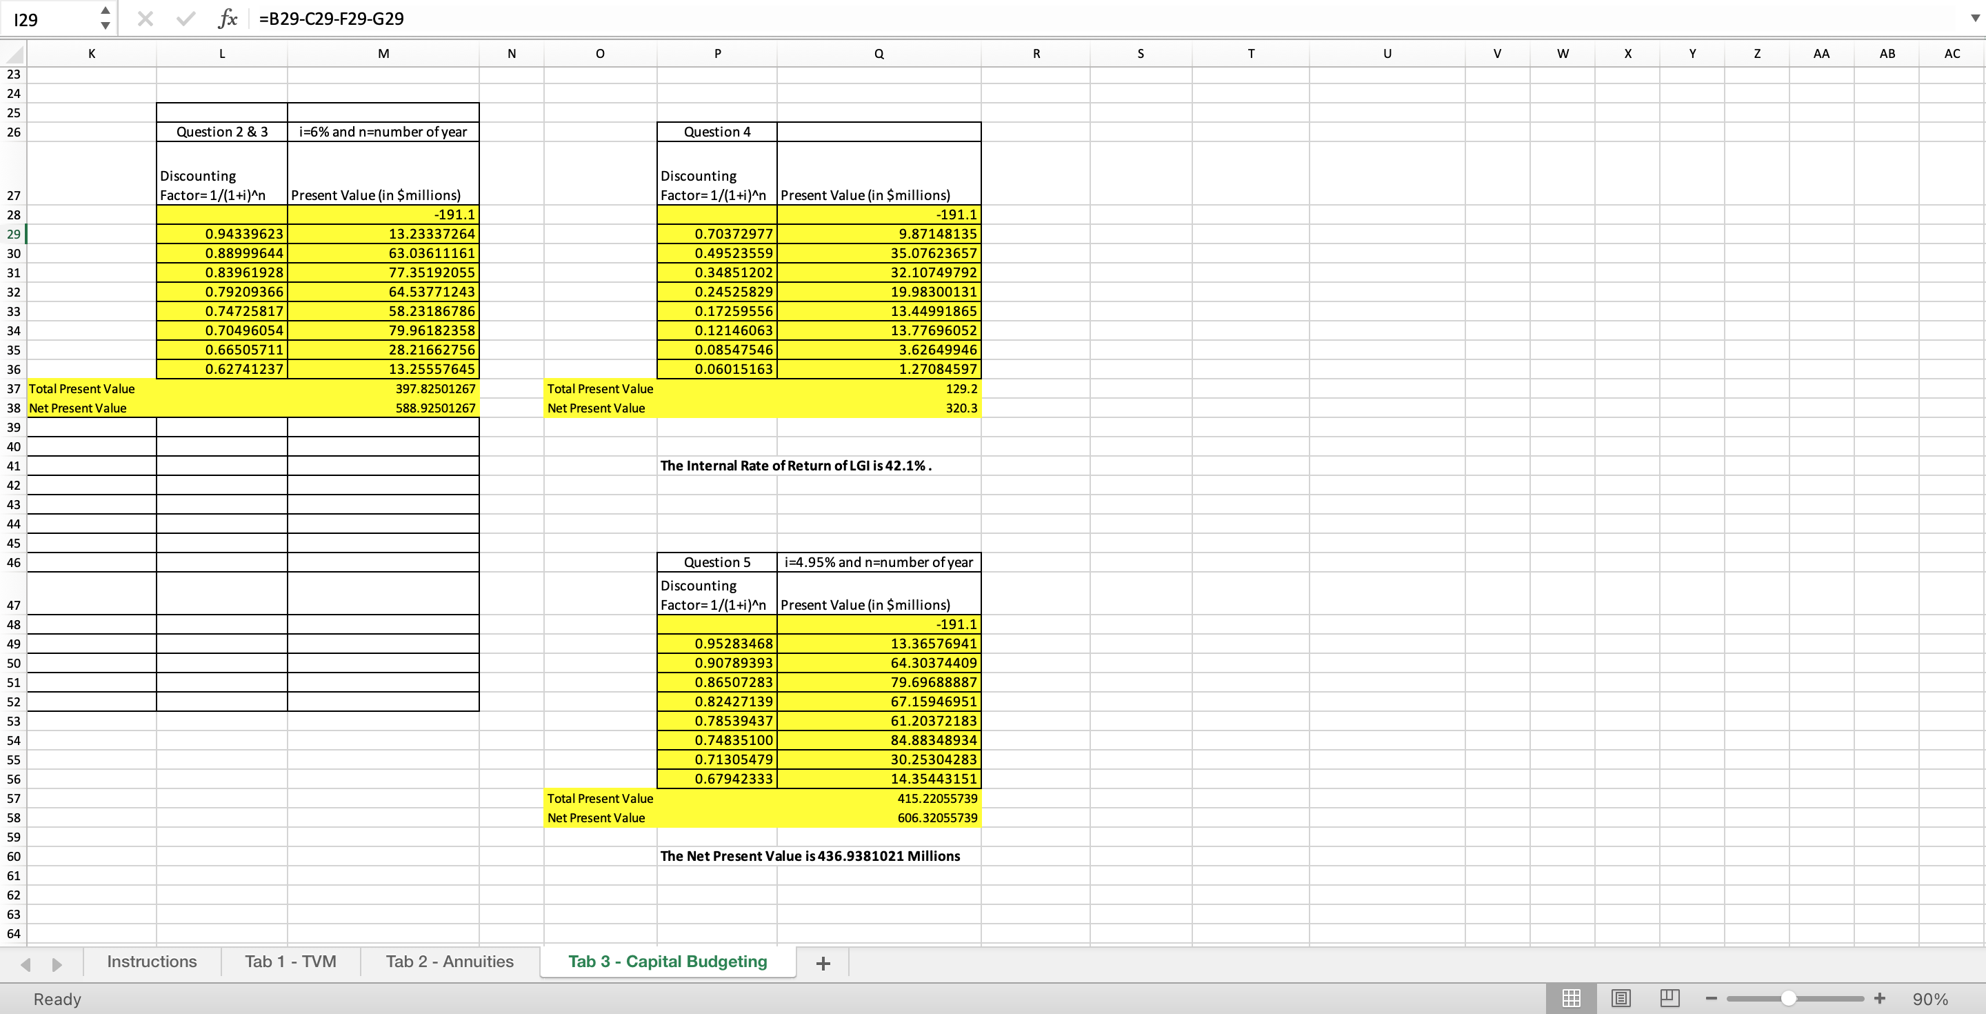Click the zoom out minus icon
The image size is (1986, 1014).
1712,999
